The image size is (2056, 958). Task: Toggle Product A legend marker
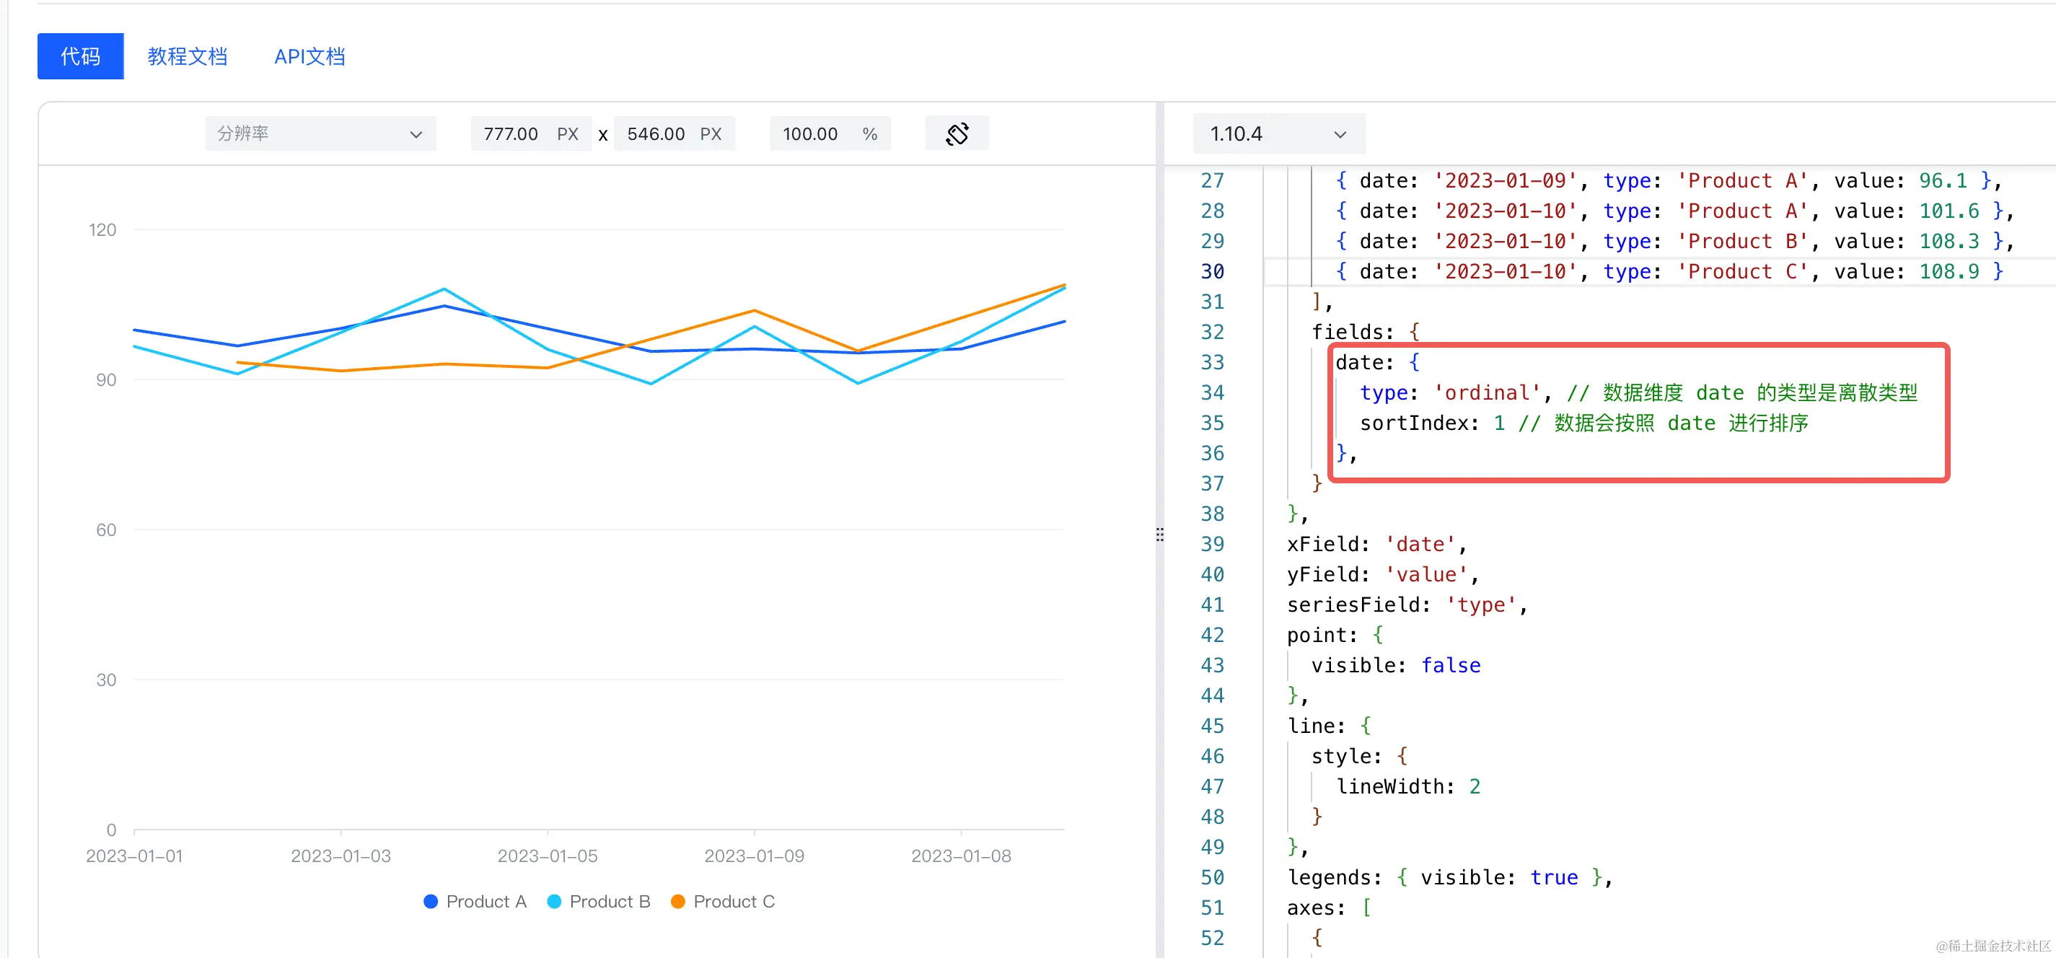431,901
